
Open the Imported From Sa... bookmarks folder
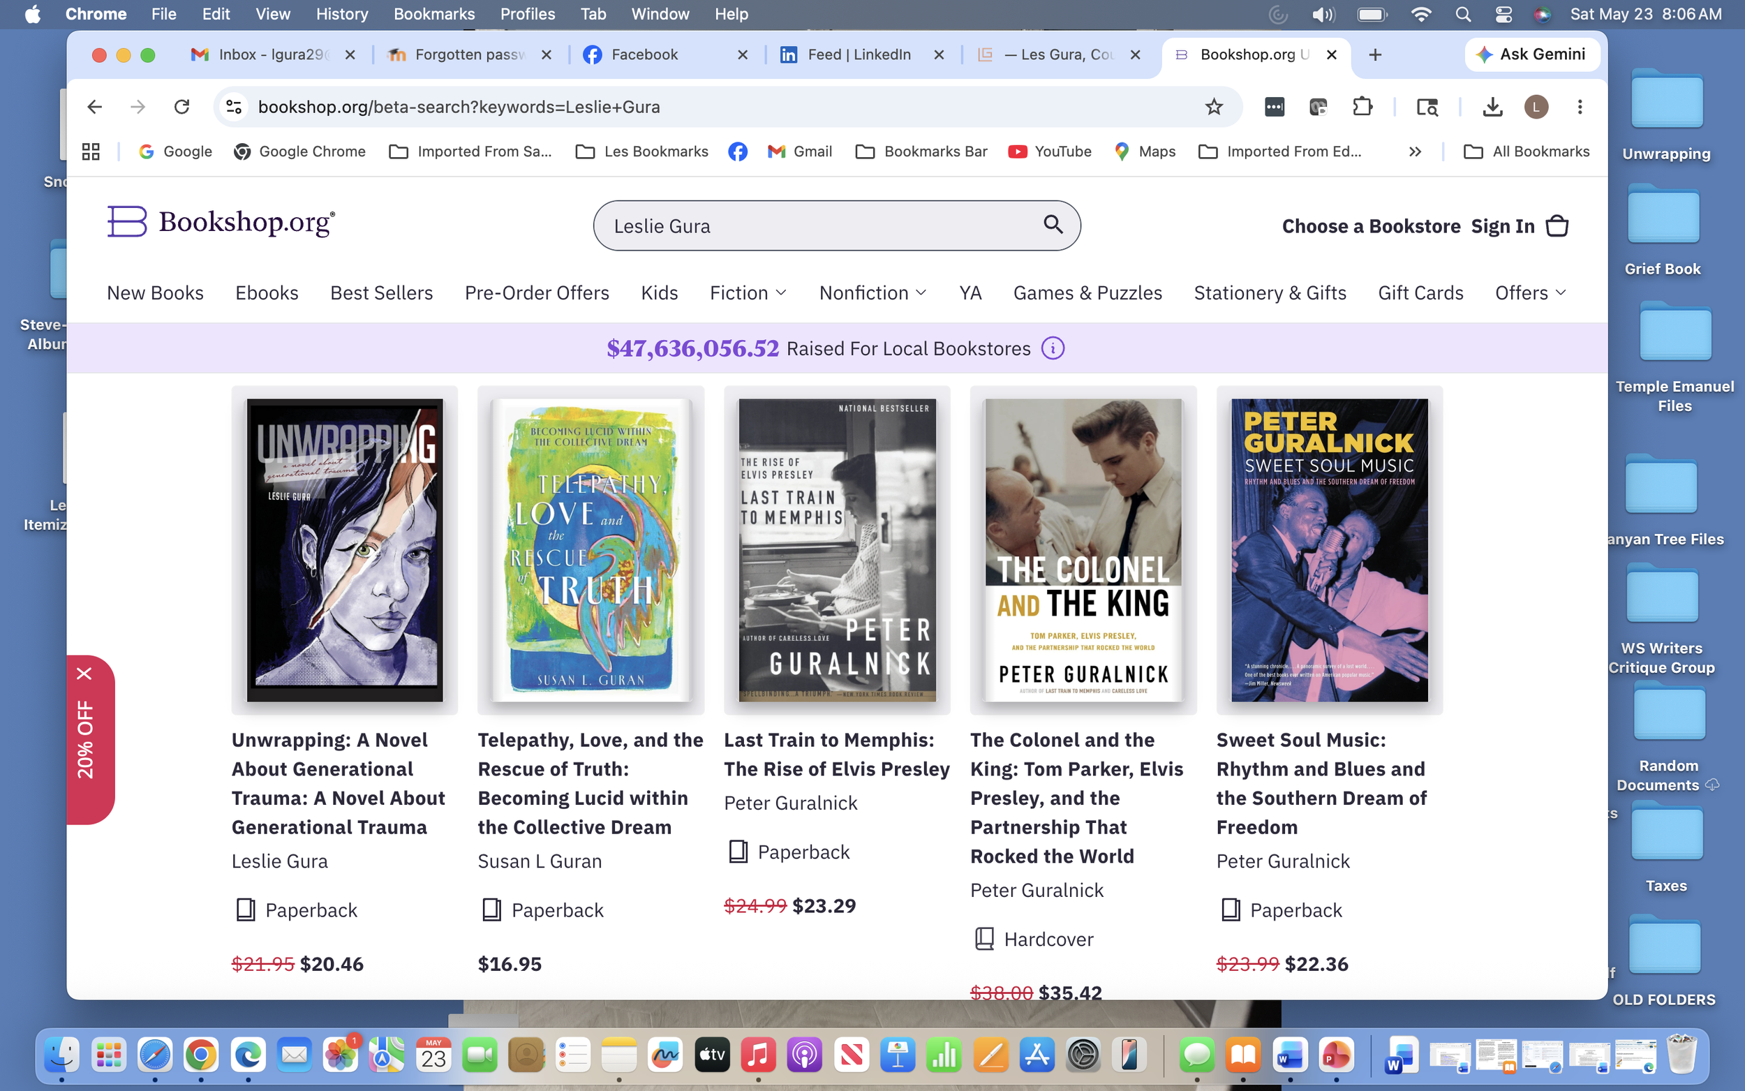tap(470, 151)
